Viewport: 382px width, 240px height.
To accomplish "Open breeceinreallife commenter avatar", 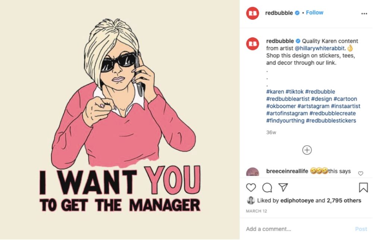I will click(x=253, y=172).
